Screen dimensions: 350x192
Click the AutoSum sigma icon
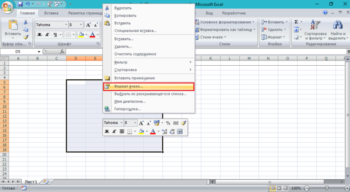pyautogui.click(x=296, y=22)
